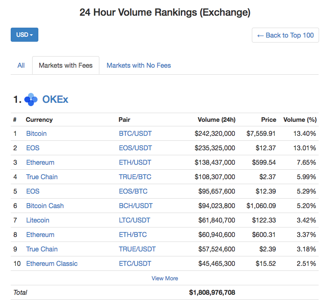Click the price $2.39
The image size is (331, 308).
pyautogui.click(x=268, y=249)
